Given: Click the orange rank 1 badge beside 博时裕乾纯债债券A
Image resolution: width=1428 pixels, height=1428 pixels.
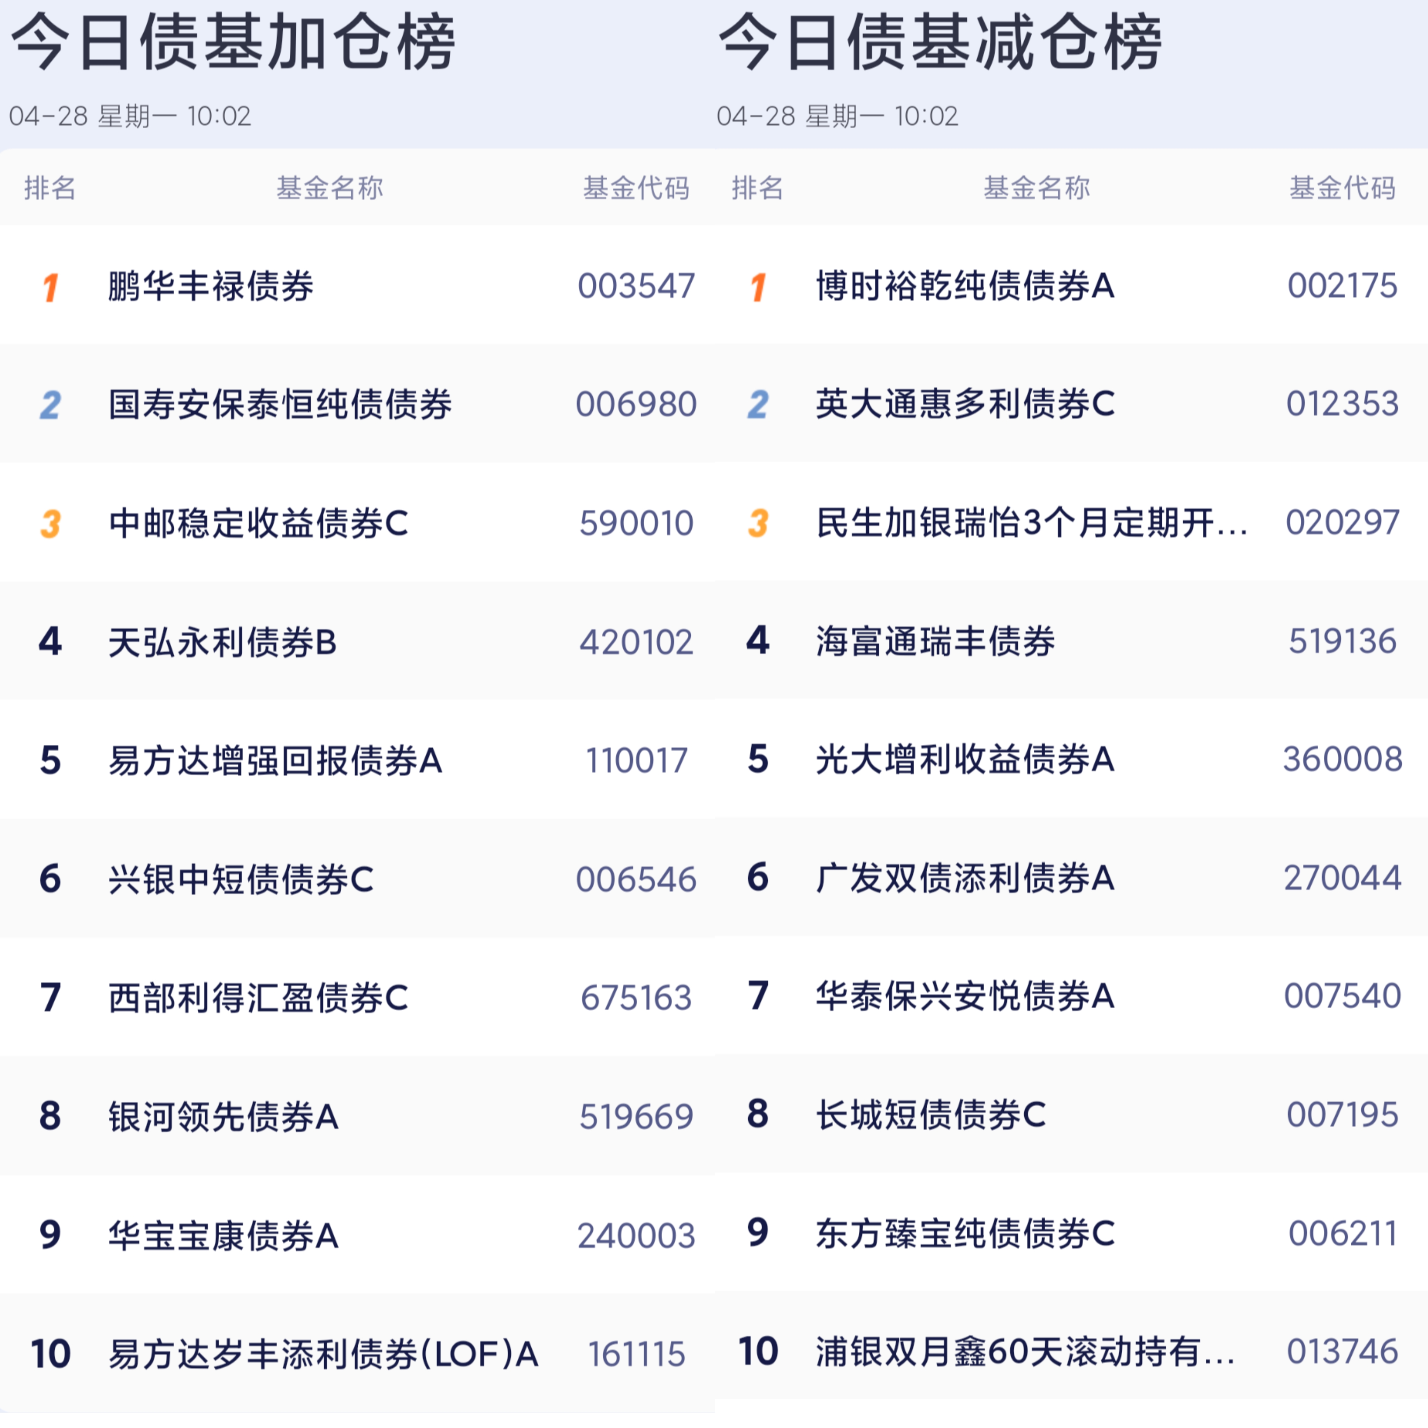Looking at the screenshot, I should (x=758, y=288).
